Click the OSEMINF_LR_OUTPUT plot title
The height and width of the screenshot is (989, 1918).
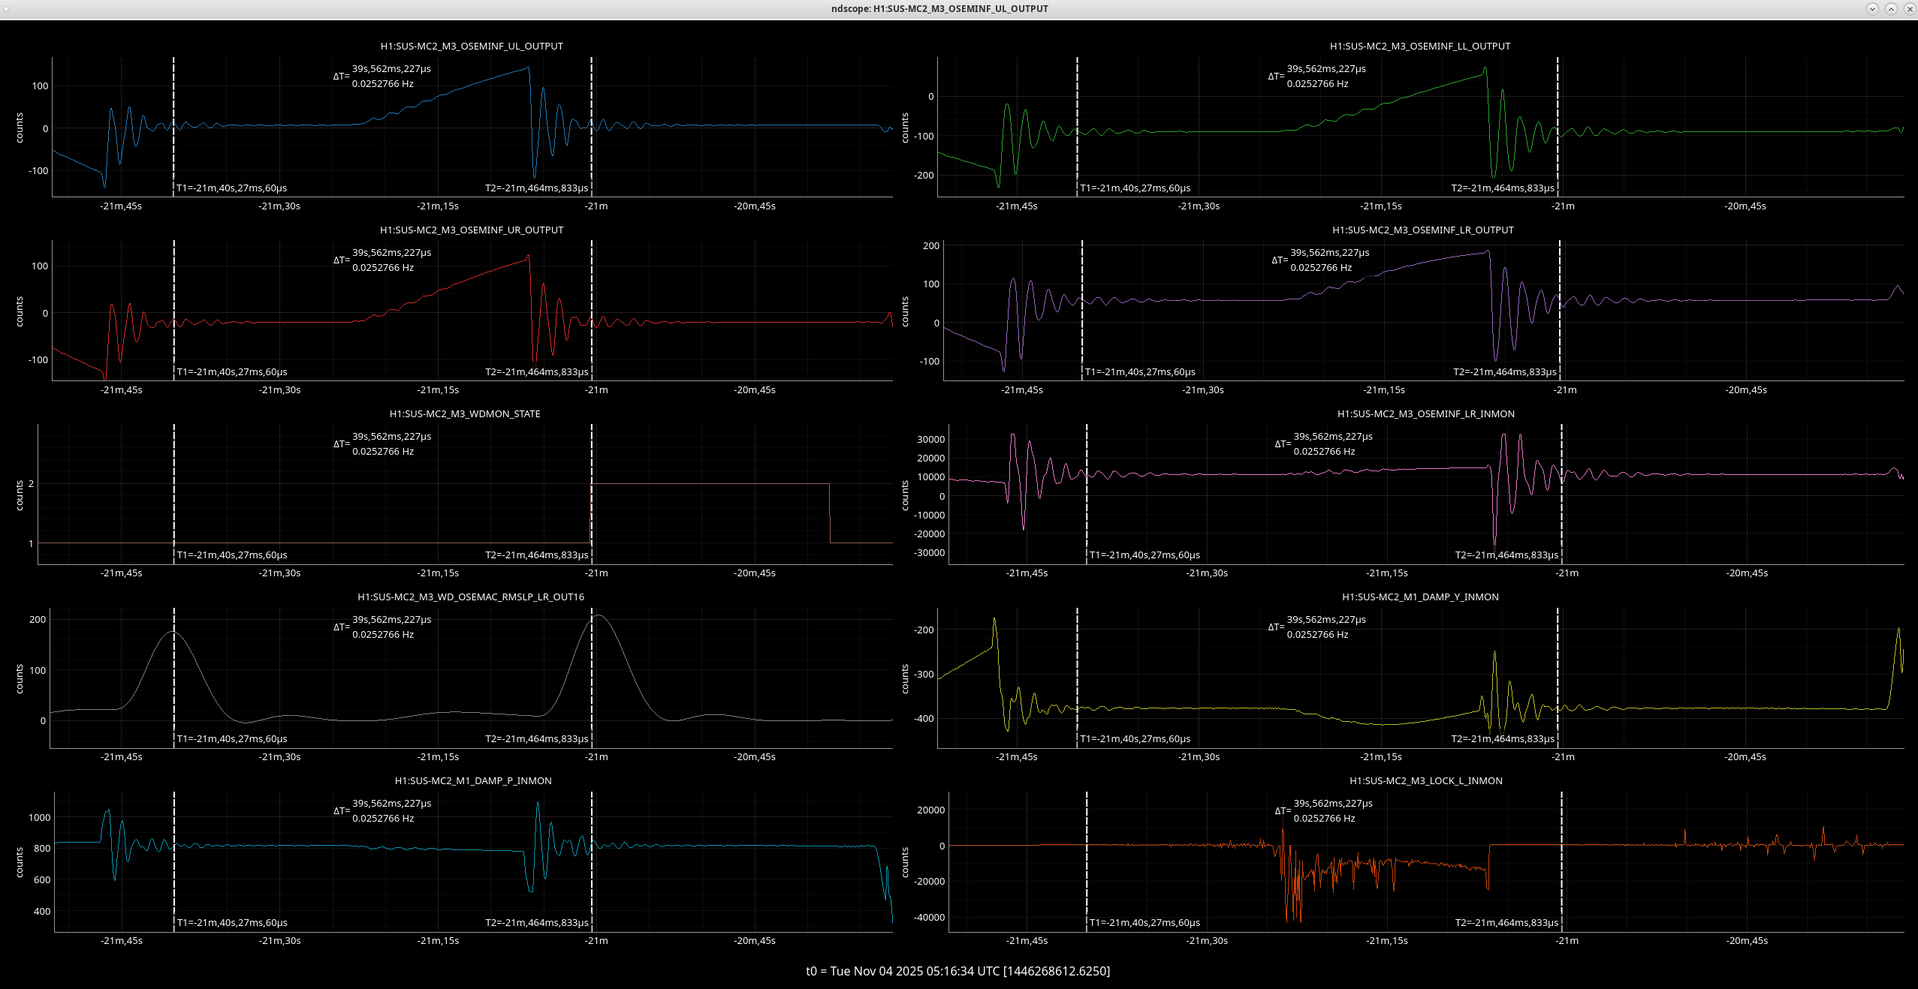(x=1422, y=230)
